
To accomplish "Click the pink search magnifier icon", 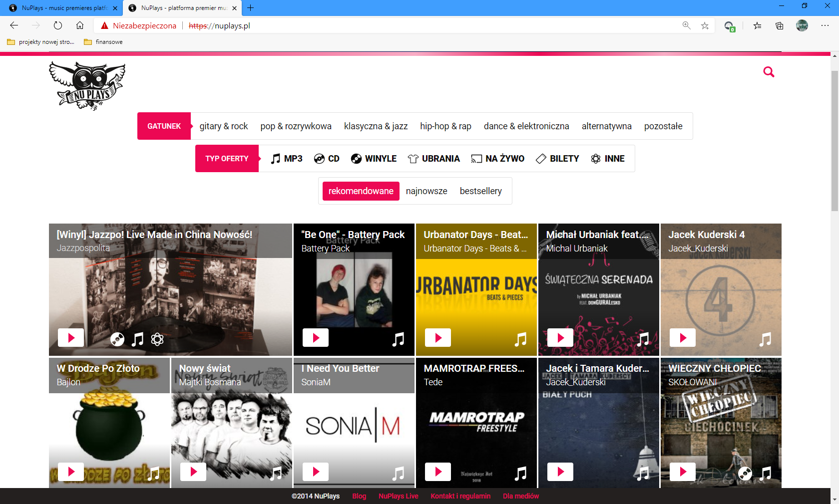I will click(769, 72).
